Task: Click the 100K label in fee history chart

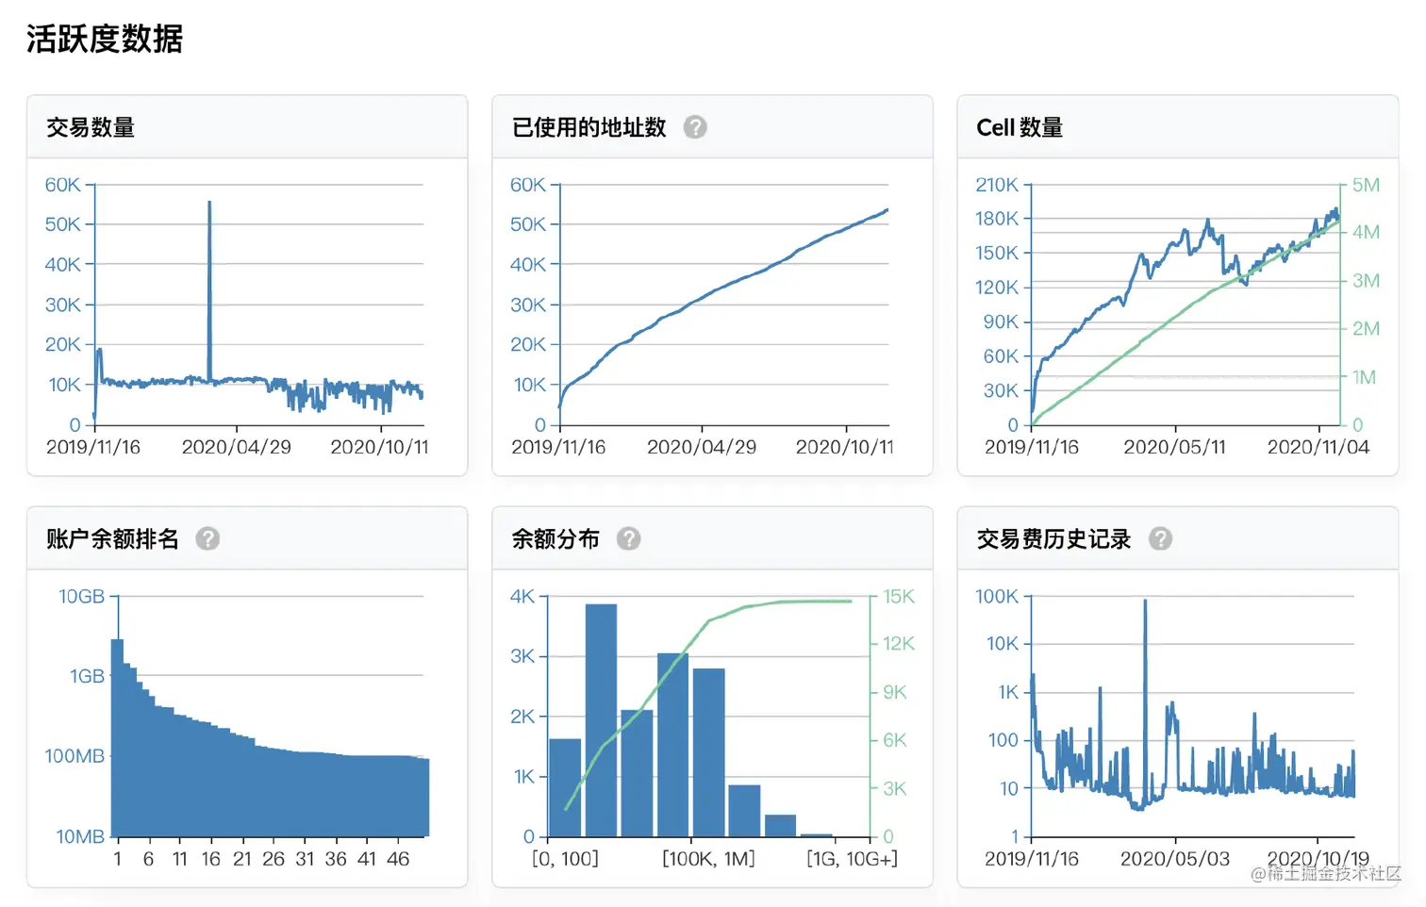Action: click(x=997, y=596)
